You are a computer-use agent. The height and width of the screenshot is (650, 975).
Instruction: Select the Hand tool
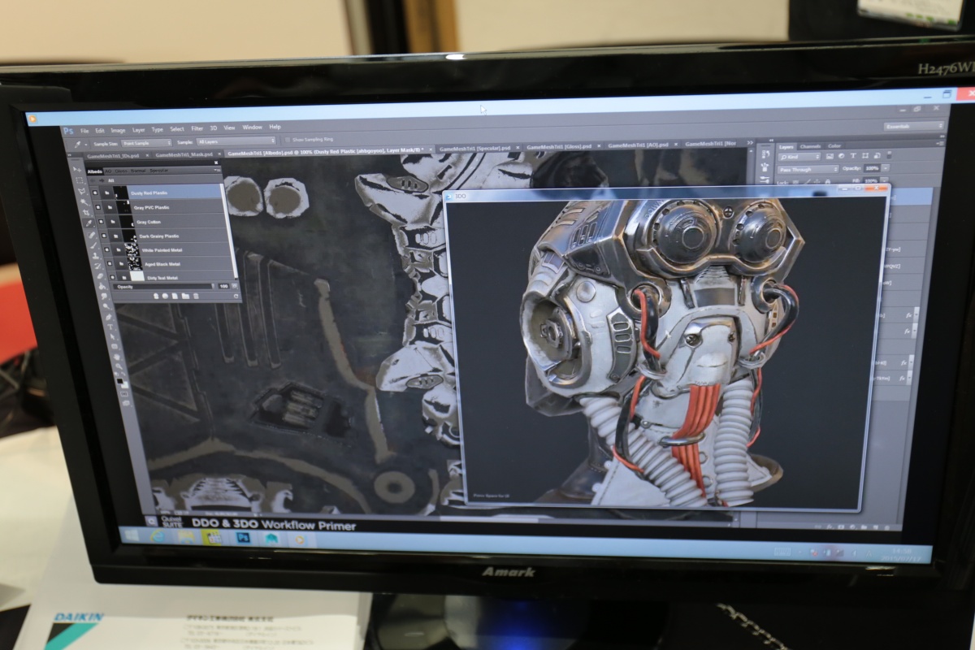click(117, 357)
